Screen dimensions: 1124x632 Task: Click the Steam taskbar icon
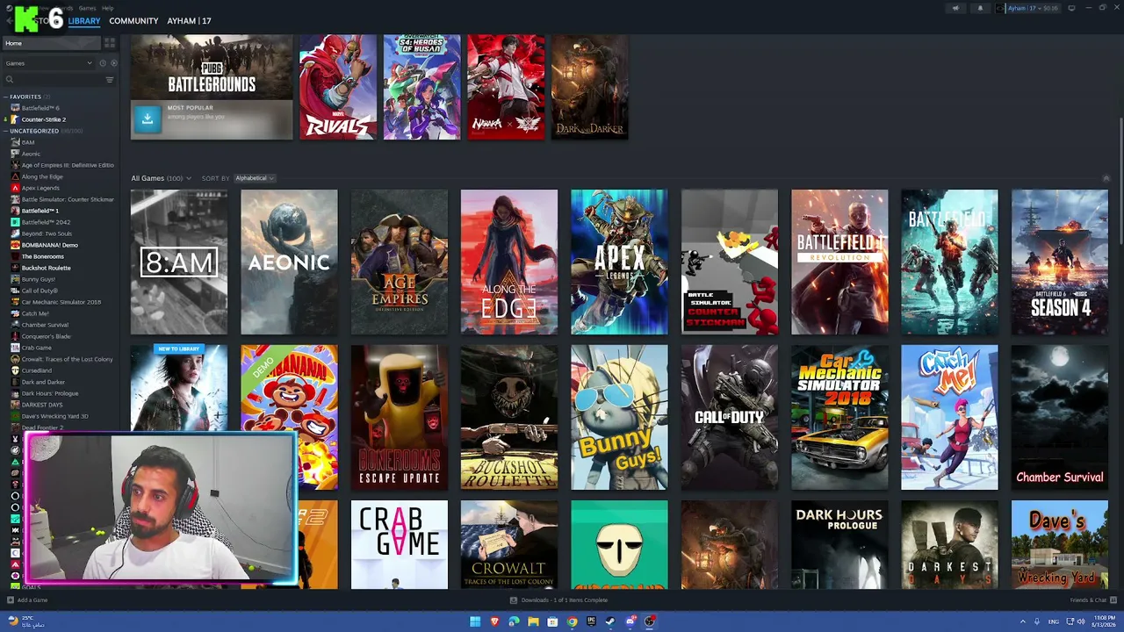click(610, 621)
